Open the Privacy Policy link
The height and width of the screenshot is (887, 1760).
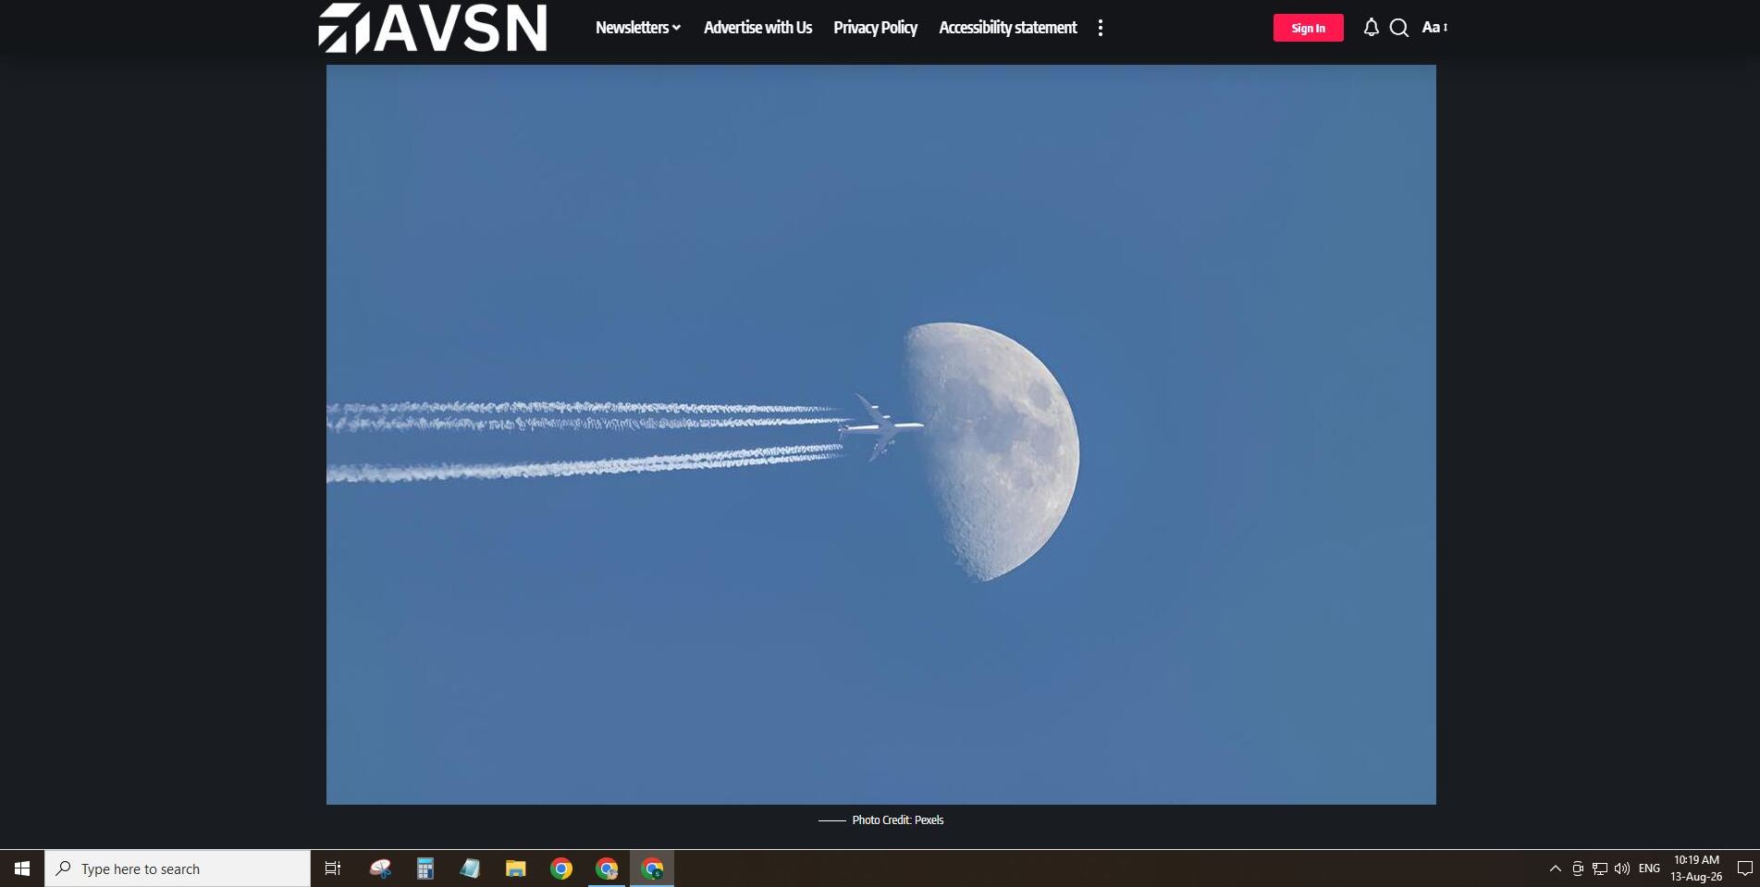coord(875,28)
